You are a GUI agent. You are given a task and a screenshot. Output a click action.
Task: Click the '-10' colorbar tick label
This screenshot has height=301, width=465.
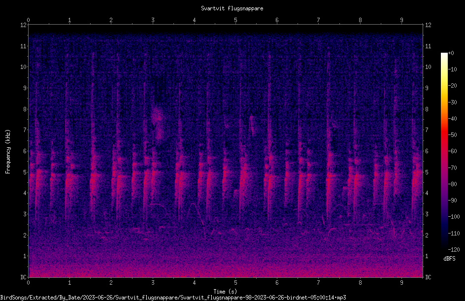(453, 69)
